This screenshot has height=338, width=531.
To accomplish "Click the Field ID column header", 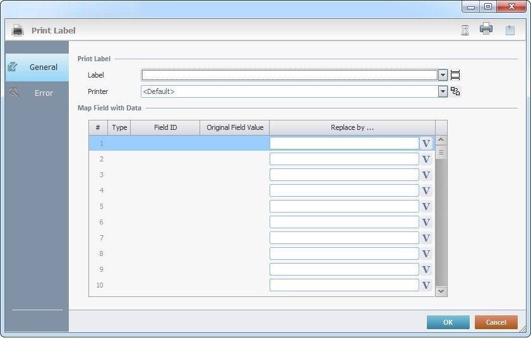I will 165,127.
